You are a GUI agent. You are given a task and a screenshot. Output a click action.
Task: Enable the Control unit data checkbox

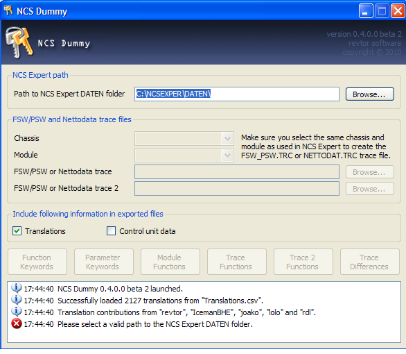pyautogui.click(x=111, y=231)
